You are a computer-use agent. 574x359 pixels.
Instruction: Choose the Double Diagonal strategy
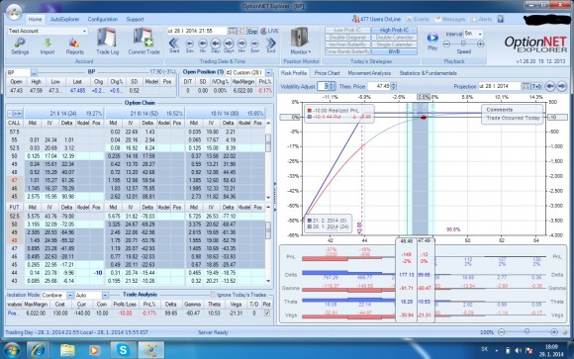pos(347,38)
